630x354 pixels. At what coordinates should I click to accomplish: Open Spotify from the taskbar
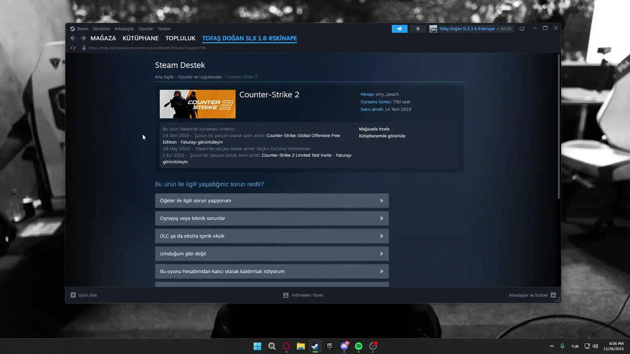[359, 346]
